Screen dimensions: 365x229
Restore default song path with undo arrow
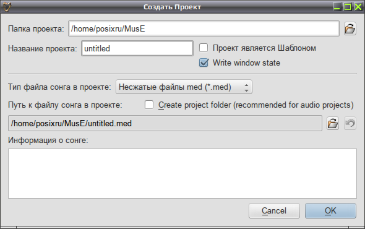[x=350, y=123]
